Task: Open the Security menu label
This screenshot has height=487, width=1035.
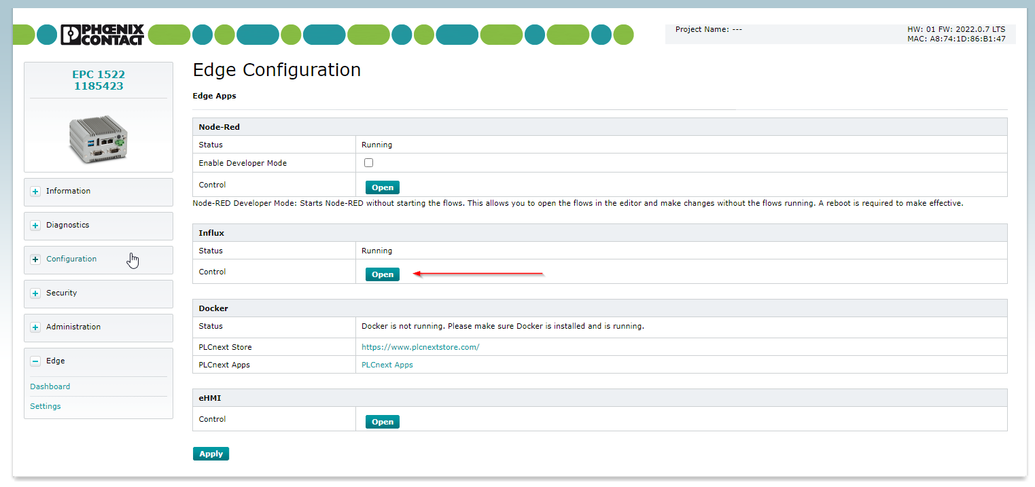Action: pos(61,293)
